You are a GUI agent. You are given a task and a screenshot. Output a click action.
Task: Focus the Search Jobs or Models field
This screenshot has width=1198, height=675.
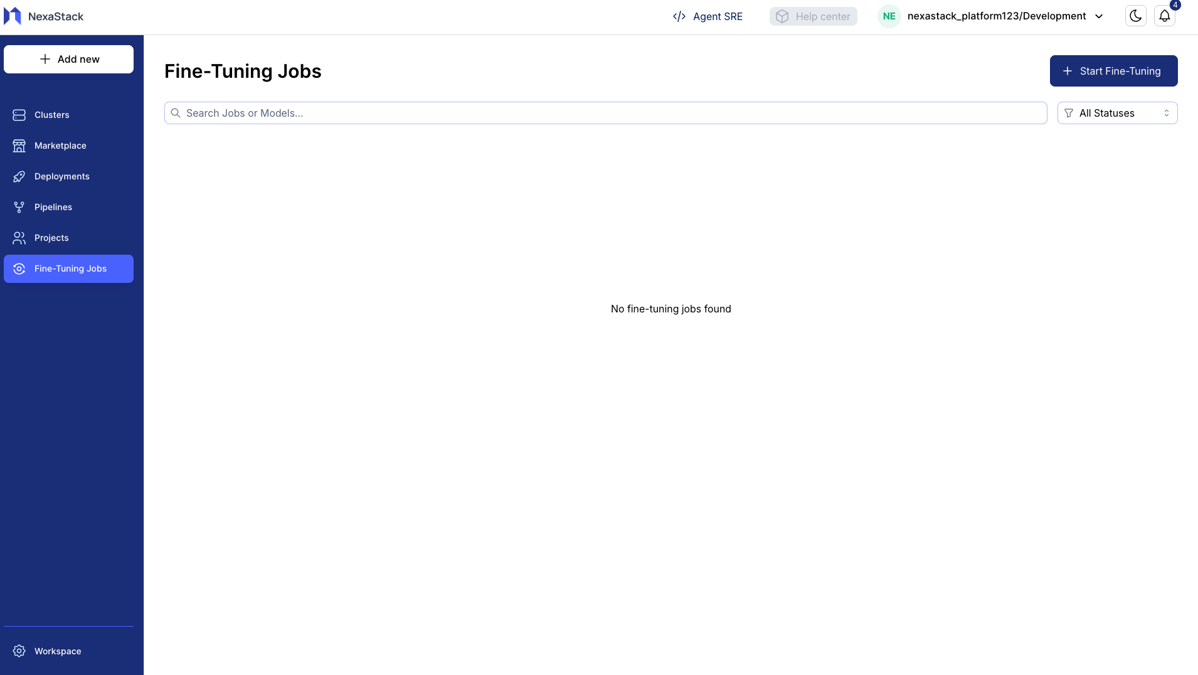click(x=605, y=113)
